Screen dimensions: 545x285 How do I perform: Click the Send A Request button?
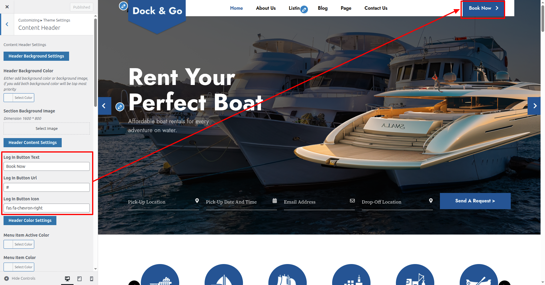(x=475, y=201)
